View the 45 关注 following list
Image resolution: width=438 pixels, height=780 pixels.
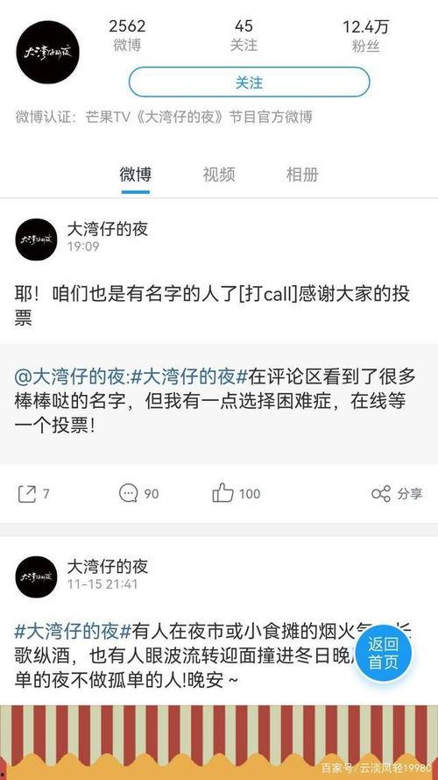[244, 35]
